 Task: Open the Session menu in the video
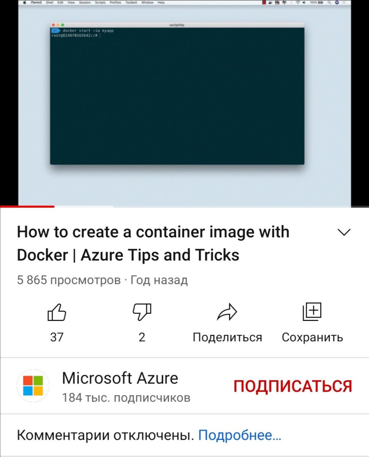(x=85, y=2)
